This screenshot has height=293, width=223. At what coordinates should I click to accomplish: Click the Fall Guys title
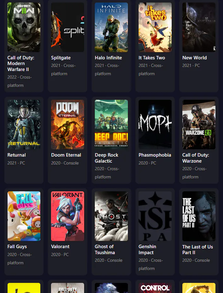pos(17,247)
